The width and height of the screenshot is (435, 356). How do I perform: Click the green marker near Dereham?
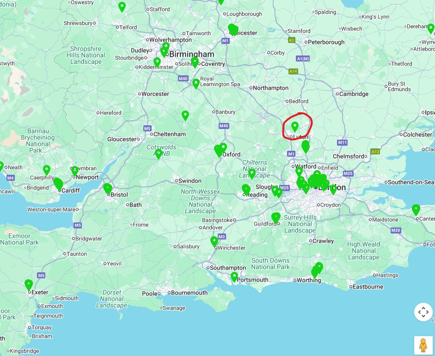[430, 29]
